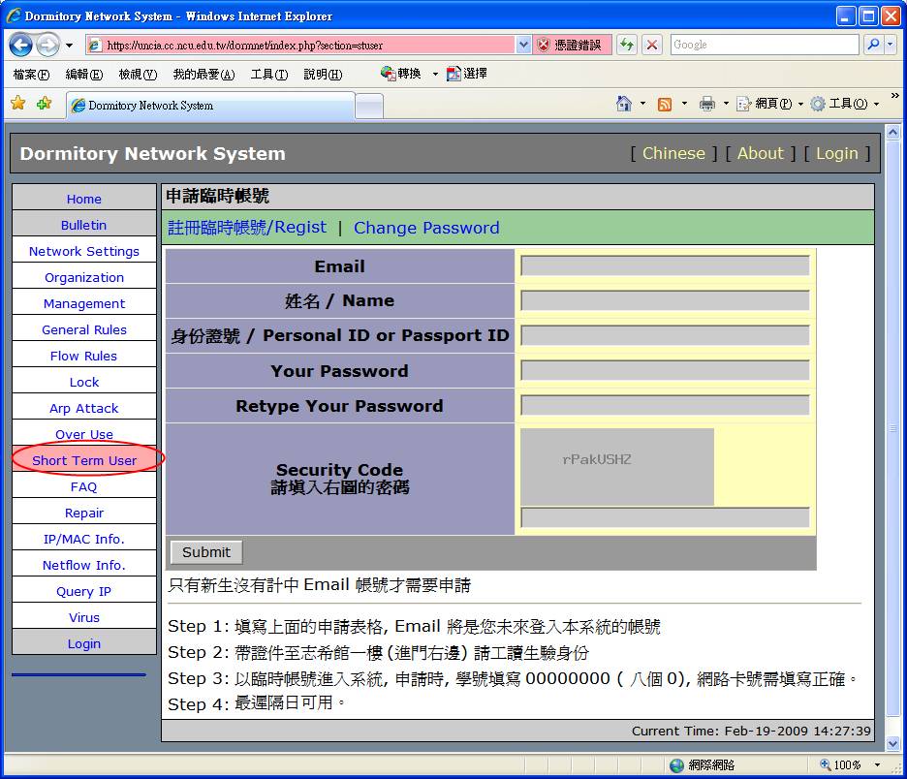Open the 檔案(F) file menu
The image size is (907, 779).
pyautogui.click(x=31, y=75)
